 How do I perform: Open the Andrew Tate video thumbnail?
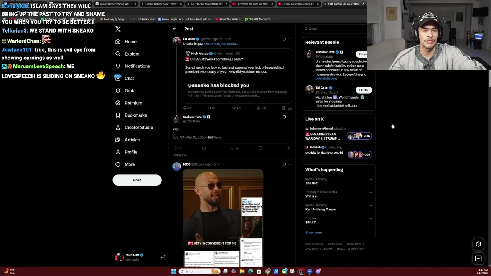(x=223, y=218)
